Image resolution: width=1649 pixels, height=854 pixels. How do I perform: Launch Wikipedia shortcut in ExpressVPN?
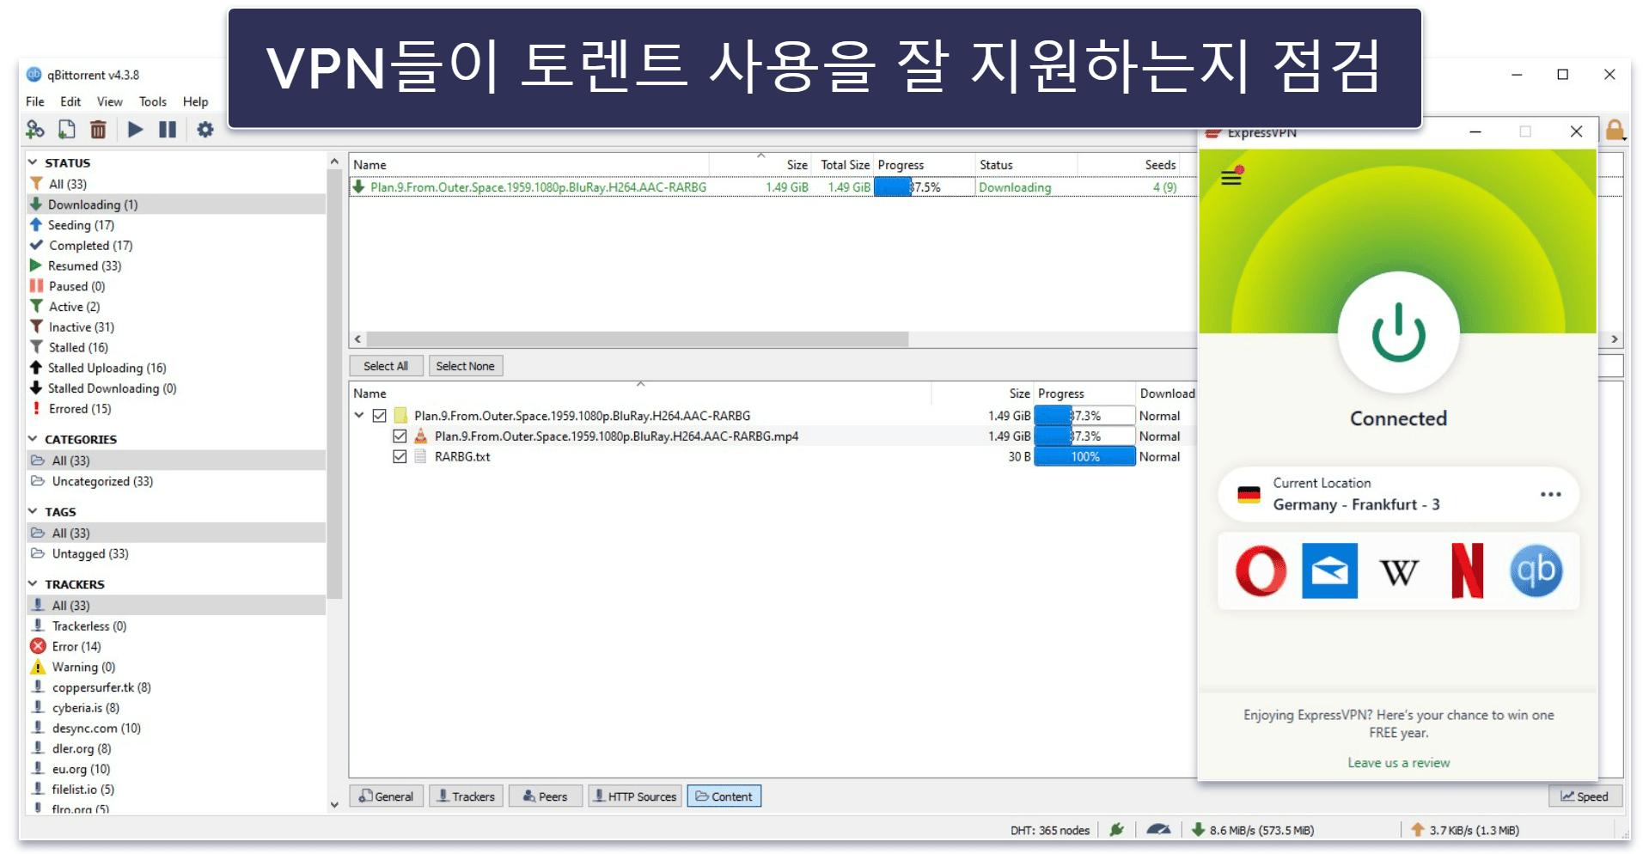pyautogui.click(x=1399, y=571)
